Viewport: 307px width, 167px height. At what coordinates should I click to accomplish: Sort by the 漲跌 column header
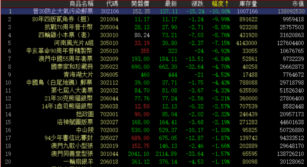[197, 4]
